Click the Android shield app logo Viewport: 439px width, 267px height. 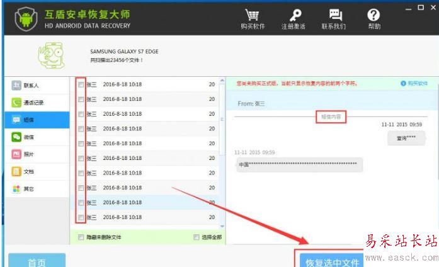pyautogui.click(x=26, y=18)
